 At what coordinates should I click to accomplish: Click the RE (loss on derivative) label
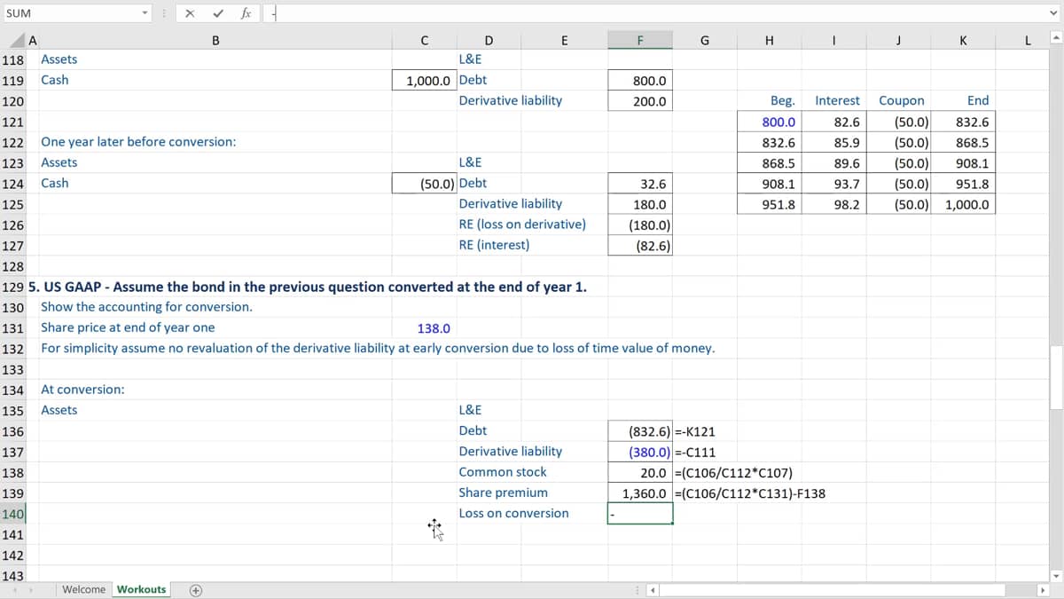pos(522,224)
